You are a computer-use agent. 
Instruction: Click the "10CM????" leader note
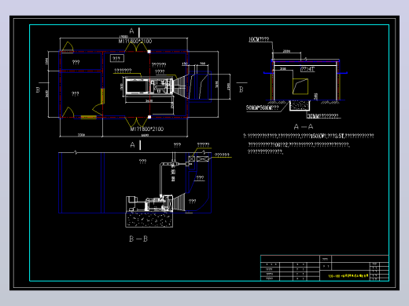(259, 39)
